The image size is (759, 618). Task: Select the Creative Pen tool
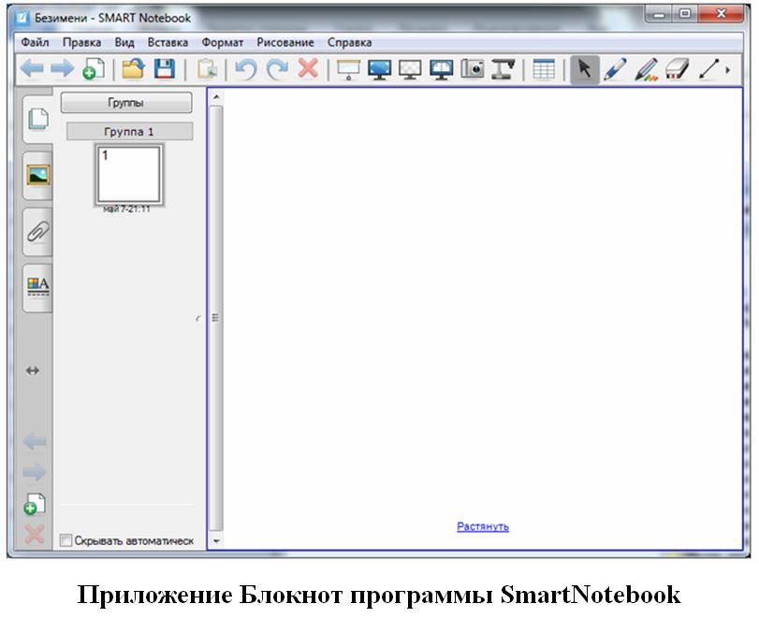click(x=646, y=69)
